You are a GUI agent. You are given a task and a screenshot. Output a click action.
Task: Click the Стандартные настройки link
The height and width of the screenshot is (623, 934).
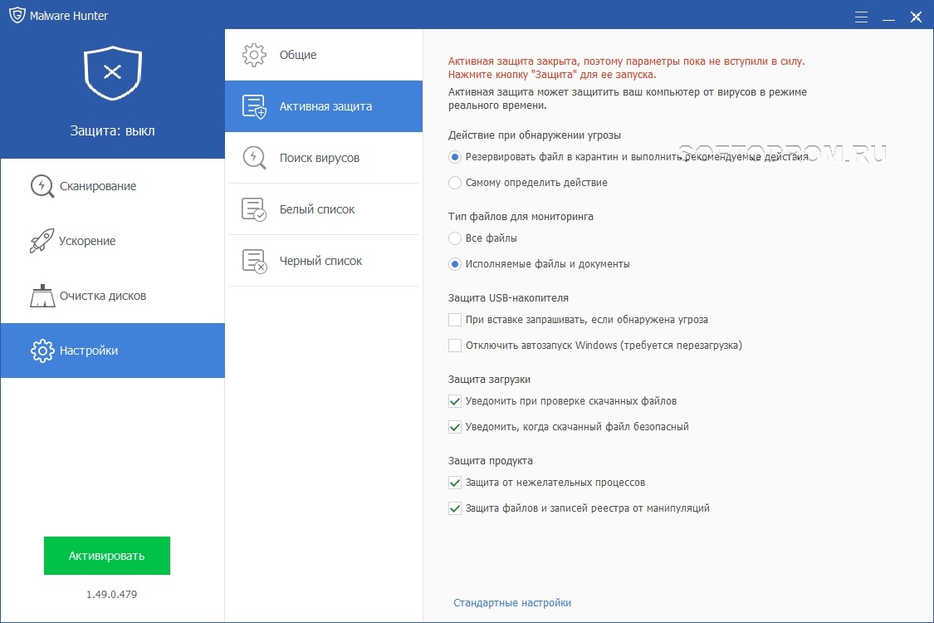(512, 603)
